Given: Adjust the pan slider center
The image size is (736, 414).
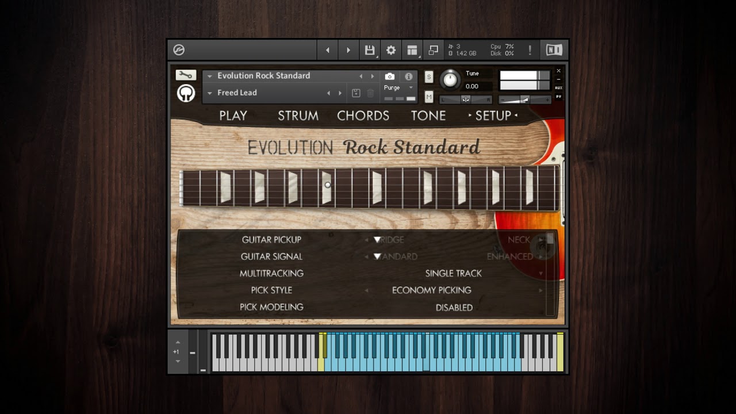Looking at the screenshot, I should [x=466, y=99].
